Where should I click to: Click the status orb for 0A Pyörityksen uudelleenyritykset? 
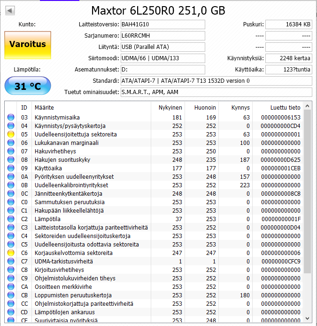pos(11,176)
